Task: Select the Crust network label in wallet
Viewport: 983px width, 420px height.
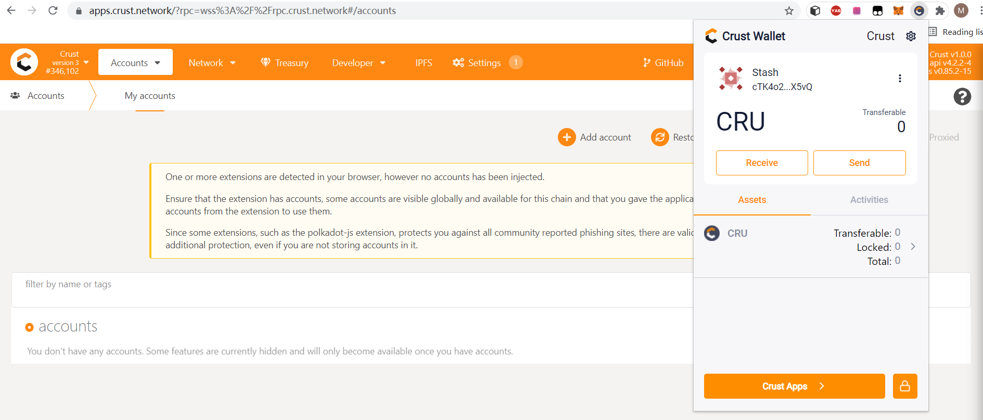Action: tap(880, 36)
